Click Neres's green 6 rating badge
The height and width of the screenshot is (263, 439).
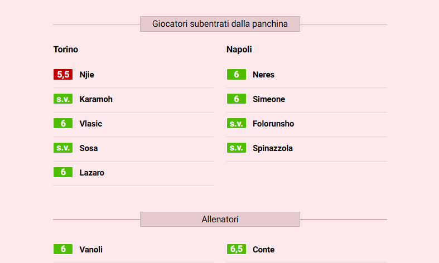(x=237, y=75)
